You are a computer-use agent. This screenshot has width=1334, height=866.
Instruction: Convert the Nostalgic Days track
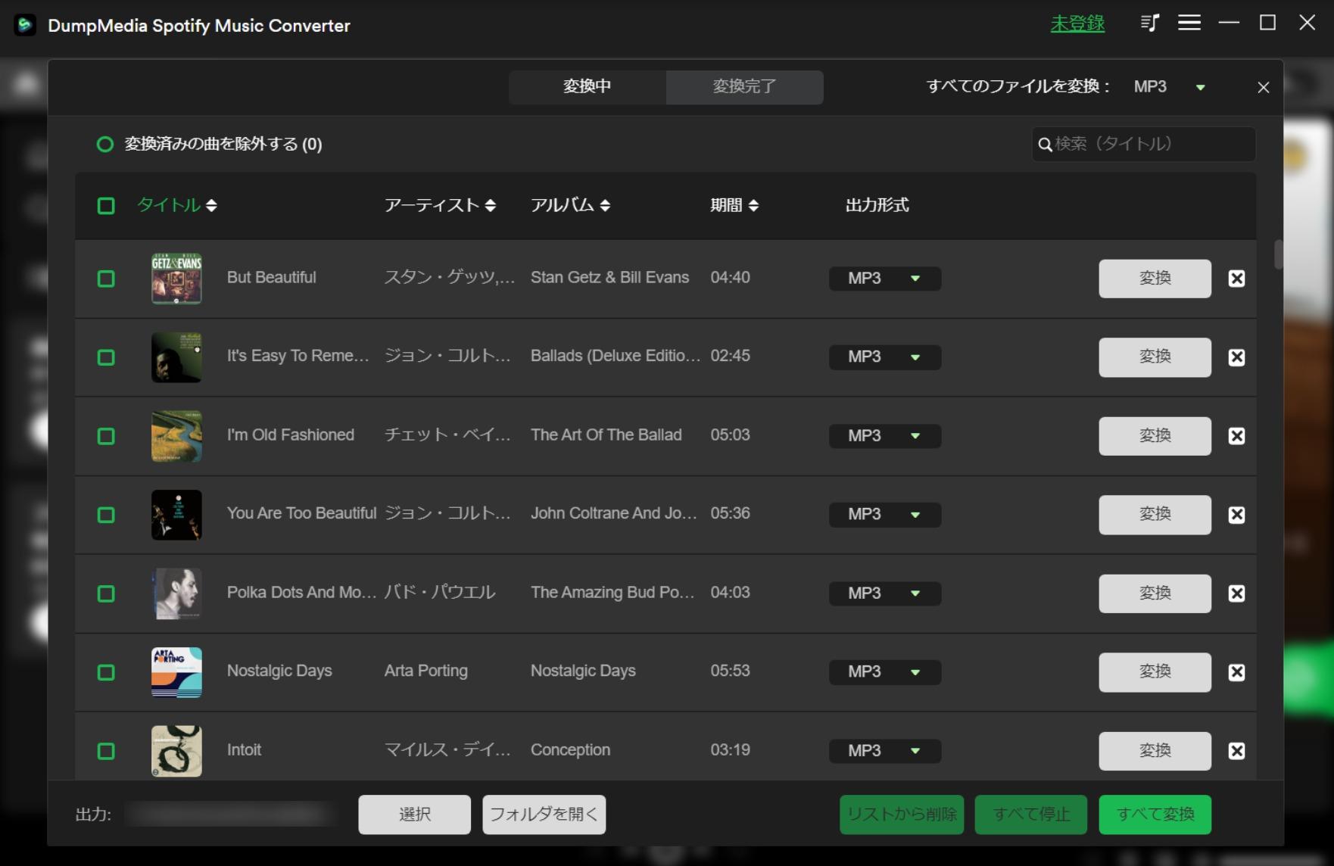1155,672
